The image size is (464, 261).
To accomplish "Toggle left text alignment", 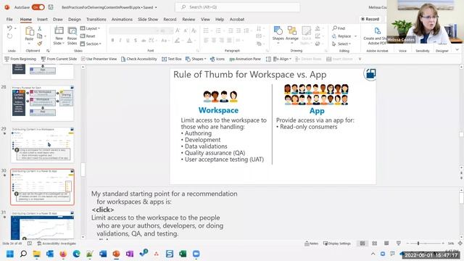I will 206,41.
